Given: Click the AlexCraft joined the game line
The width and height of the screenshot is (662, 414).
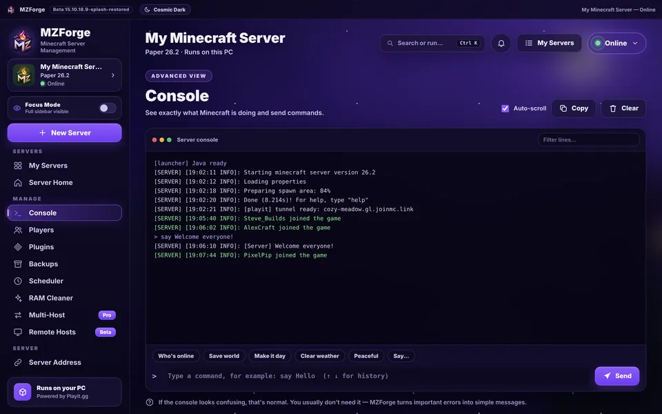Looking at the screenshot, I should pyautogui.click(x=242, y=228).
